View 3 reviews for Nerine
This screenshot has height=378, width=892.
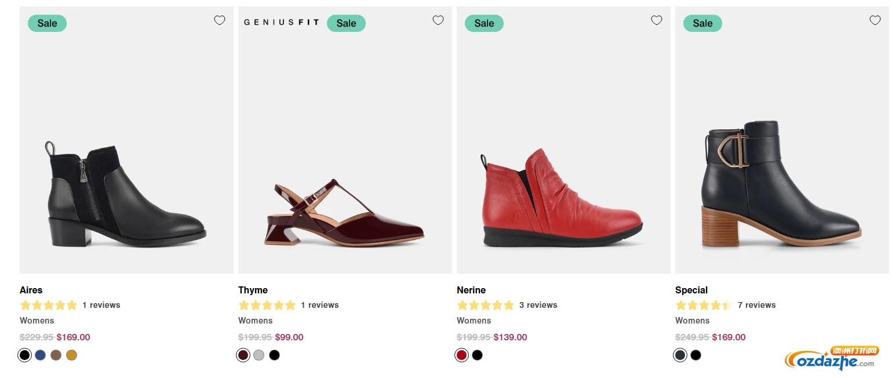(x=538, y=305)
